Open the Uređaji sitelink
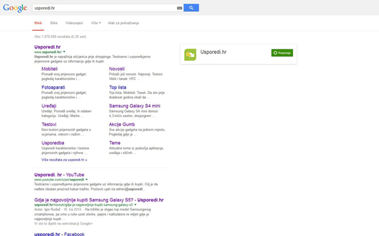379x236 pixels. (x=49, y=106)
